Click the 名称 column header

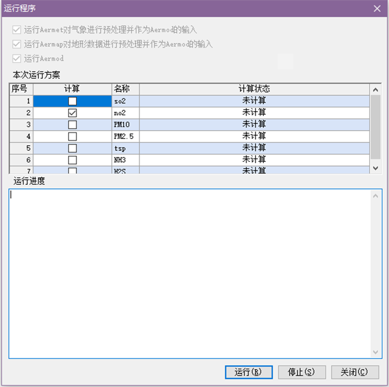point(125,89)
